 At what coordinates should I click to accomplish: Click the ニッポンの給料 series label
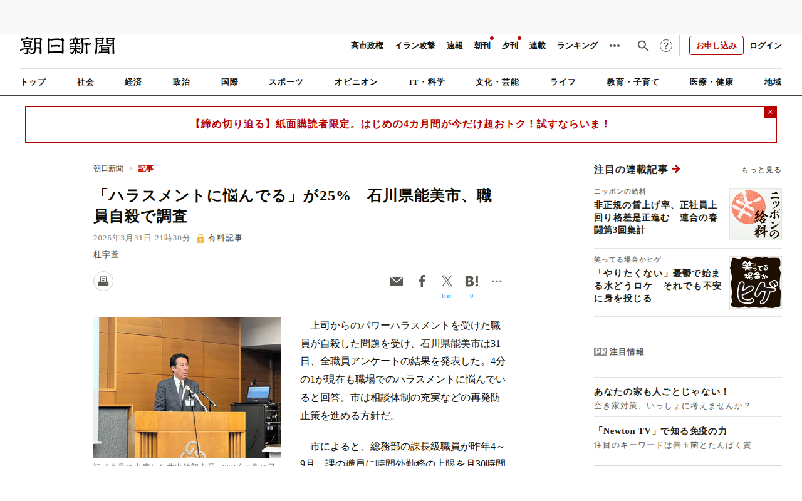tap(620, 191)
